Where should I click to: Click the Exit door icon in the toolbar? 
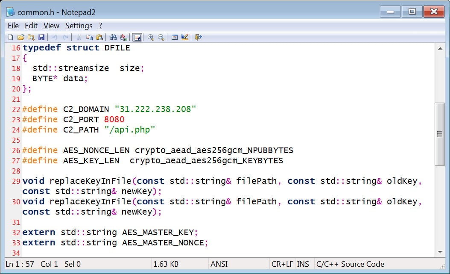[x=199, y=38]
